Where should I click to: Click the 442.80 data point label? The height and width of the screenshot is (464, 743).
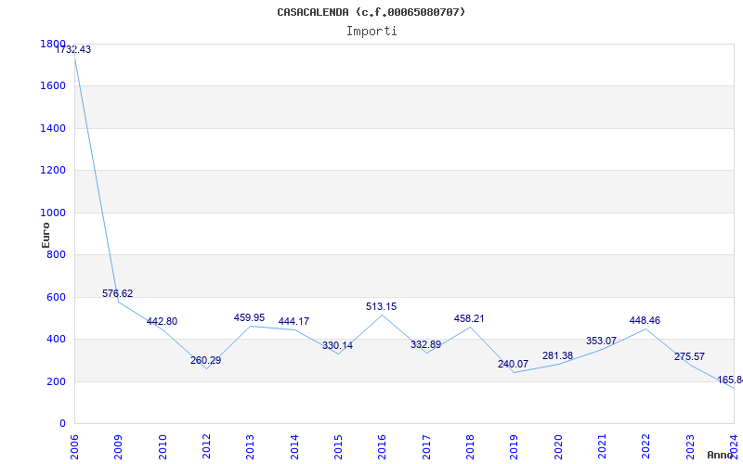[162, 321]
